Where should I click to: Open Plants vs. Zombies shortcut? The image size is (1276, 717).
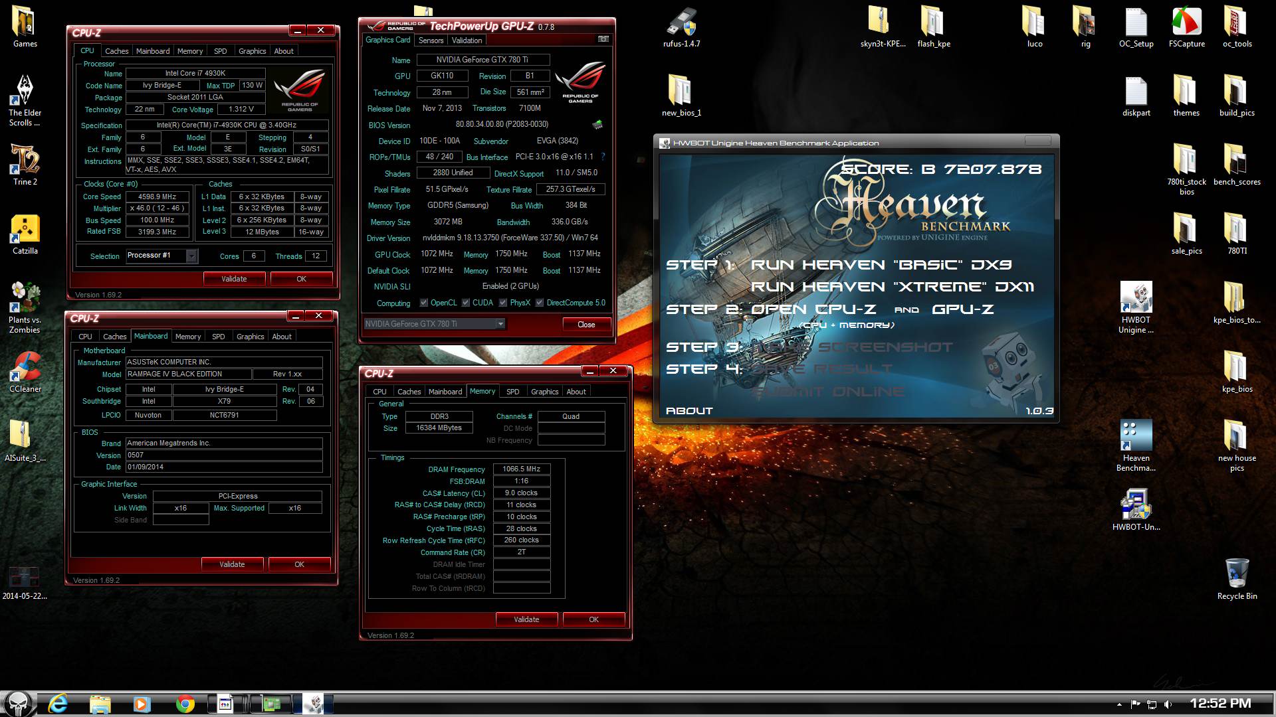click(x=25, y=307)
